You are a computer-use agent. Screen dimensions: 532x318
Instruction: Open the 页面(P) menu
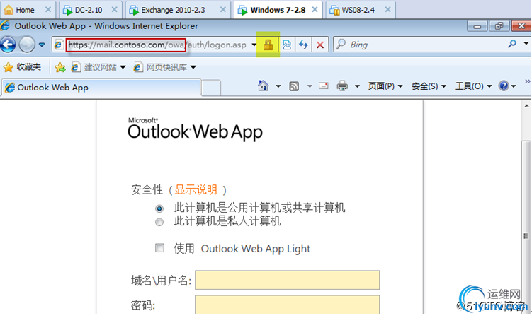tap(385, 86)
